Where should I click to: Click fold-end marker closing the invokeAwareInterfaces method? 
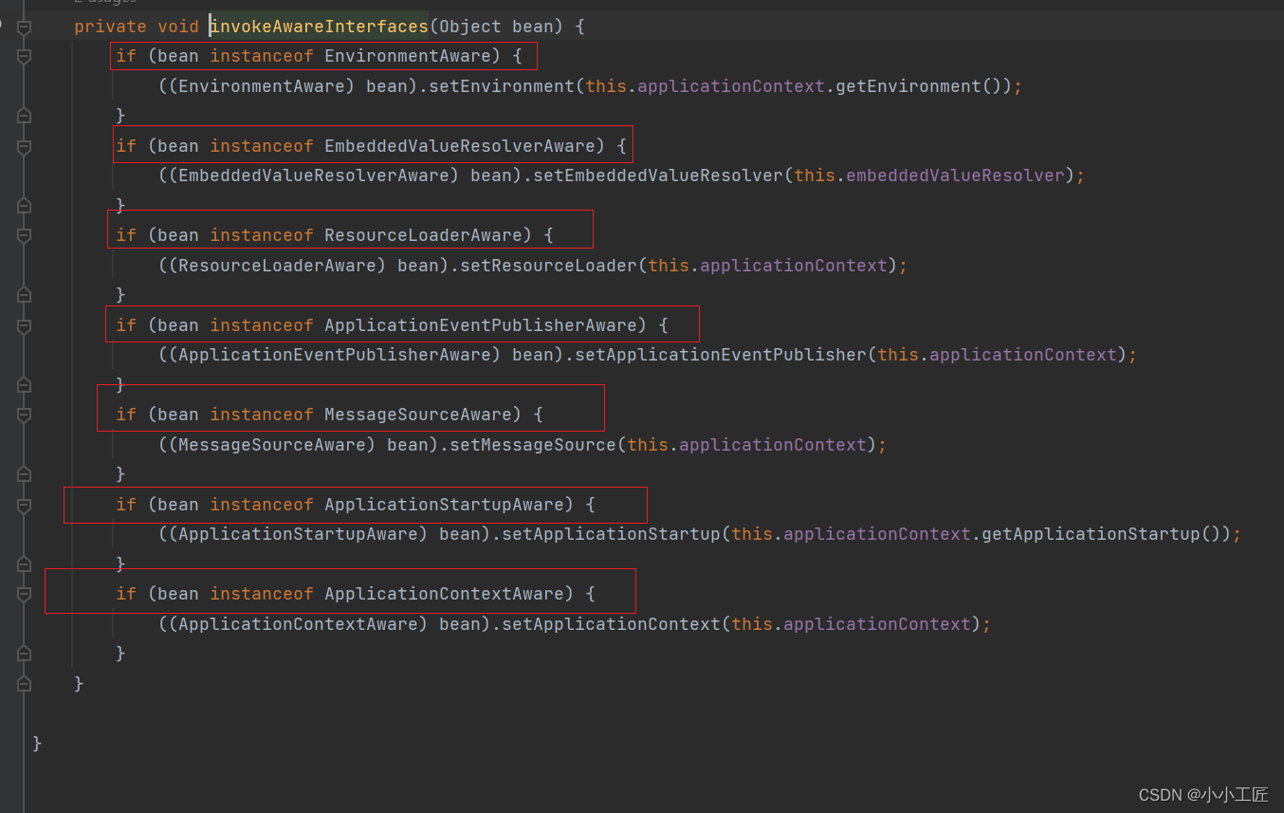pos(25,684)
